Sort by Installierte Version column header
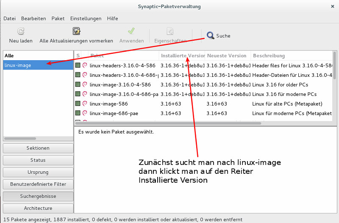Image resolution: width=339 pixels, height=223 pixels. point(182,56)
